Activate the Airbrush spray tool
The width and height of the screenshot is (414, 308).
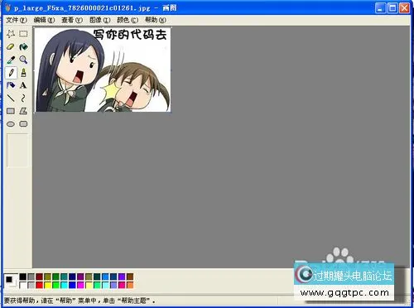(11, 85)
